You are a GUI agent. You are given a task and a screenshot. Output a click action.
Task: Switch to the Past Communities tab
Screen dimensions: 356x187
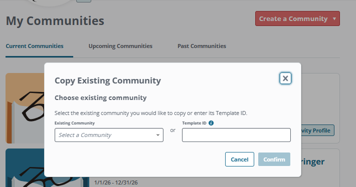click(x=202, y=46)
